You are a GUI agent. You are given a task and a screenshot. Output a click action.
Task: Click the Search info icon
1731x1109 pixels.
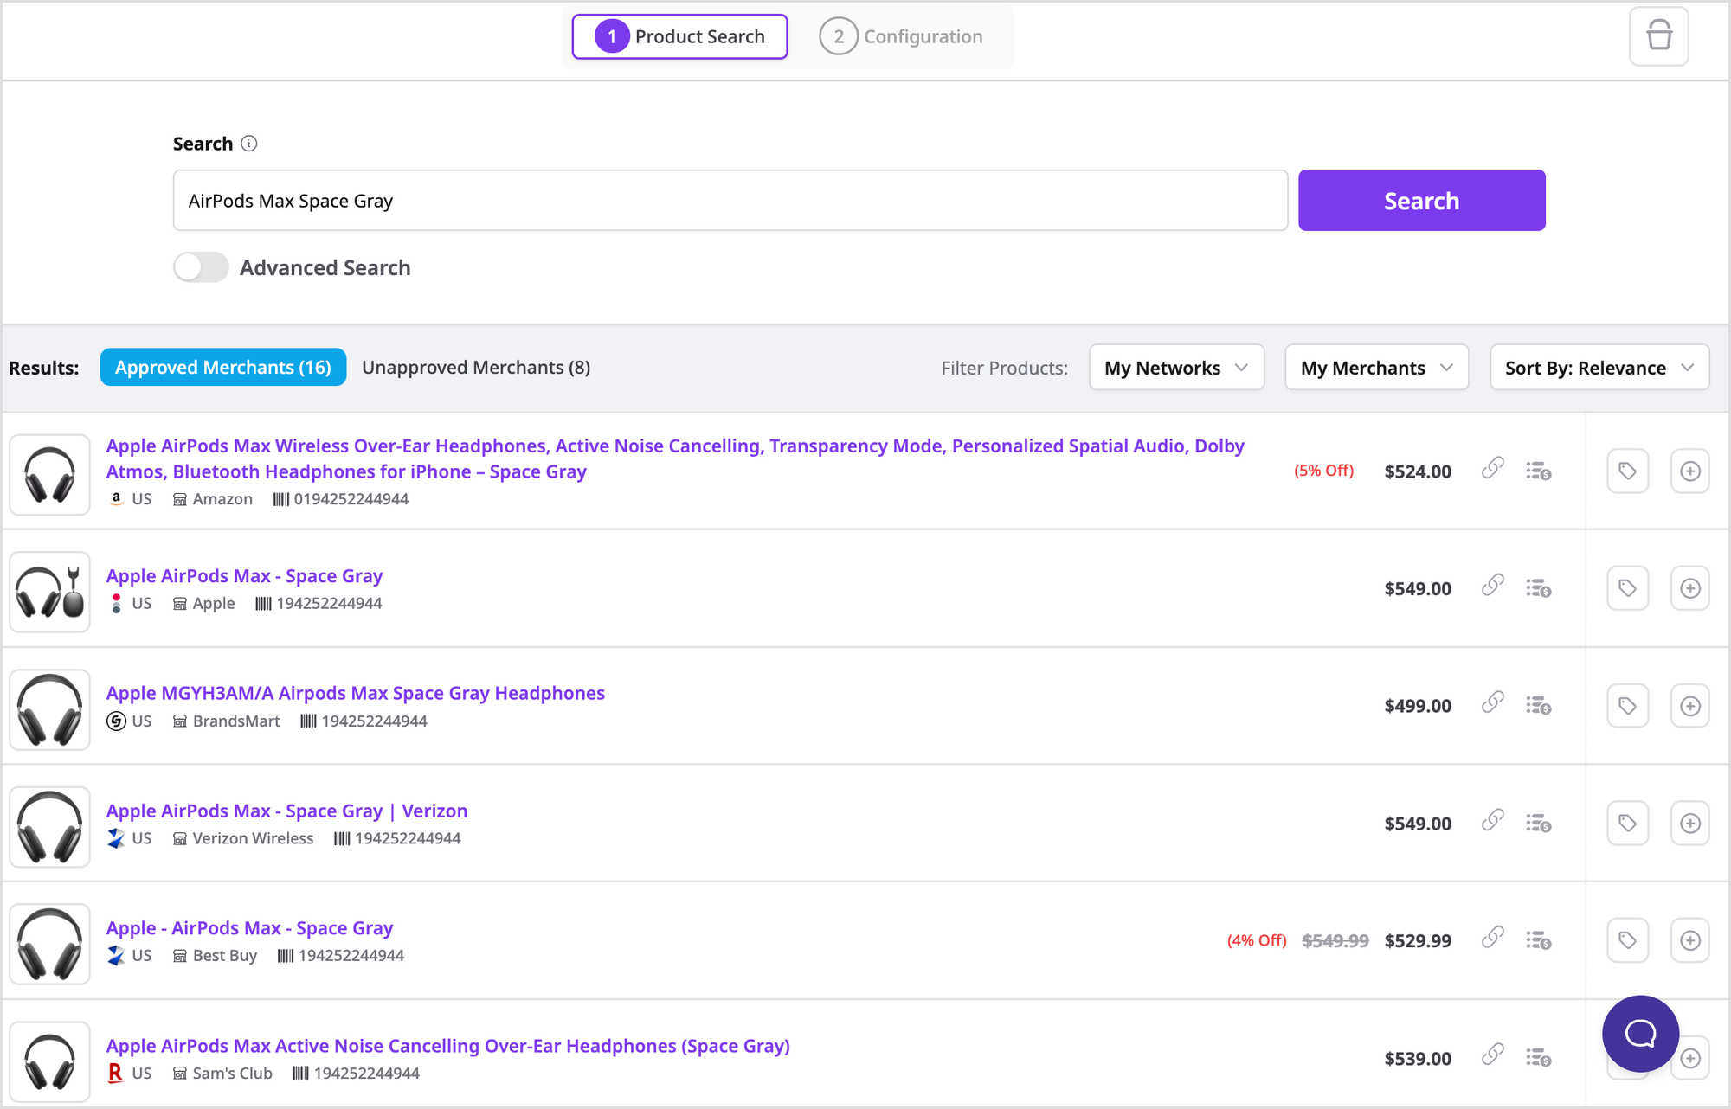[249, 144]
